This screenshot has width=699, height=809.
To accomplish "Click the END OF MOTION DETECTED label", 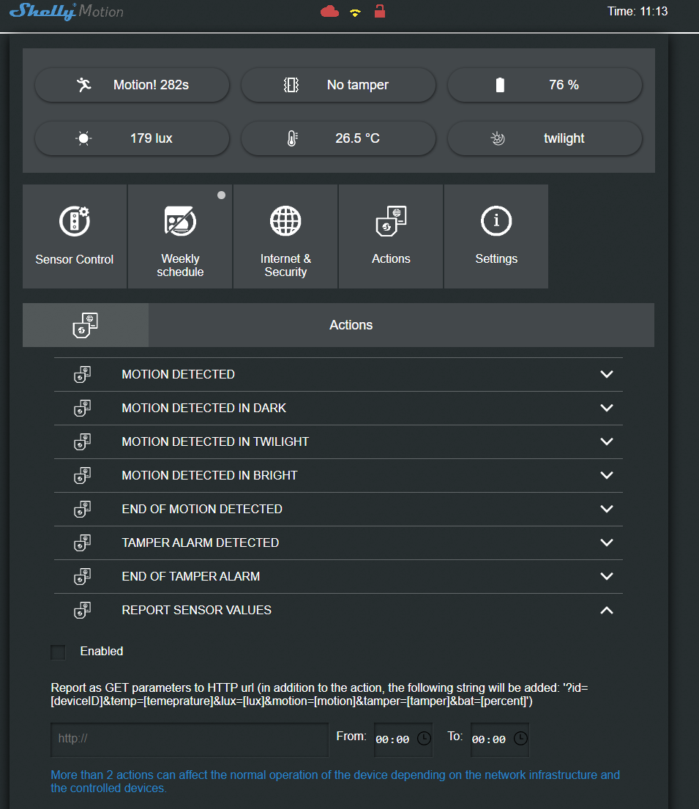I will click(x=202, y=509).
